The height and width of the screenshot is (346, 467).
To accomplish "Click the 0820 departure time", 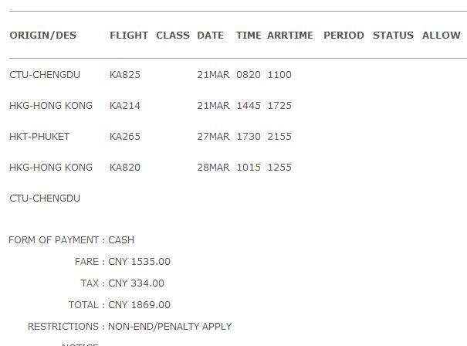I will pyautogui.click(x=249, y=75).
